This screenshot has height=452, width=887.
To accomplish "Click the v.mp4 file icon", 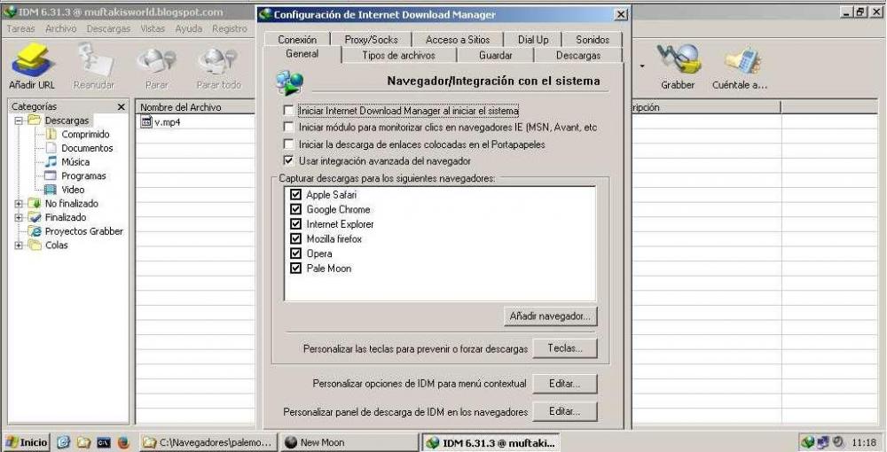I will pos(146,122).
